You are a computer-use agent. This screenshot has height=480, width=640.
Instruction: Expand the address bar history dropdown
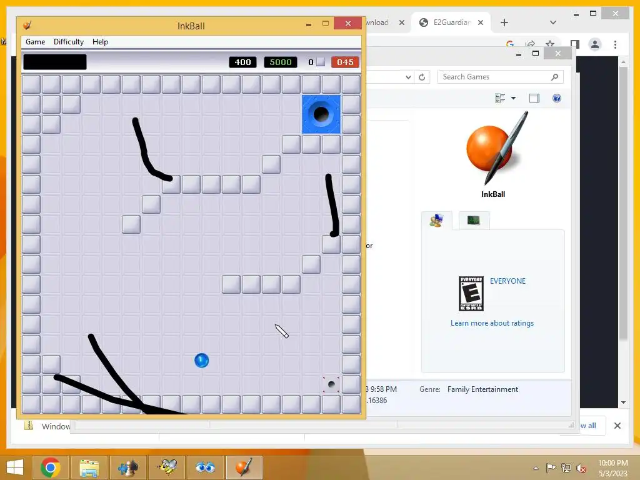coord(407,77)
